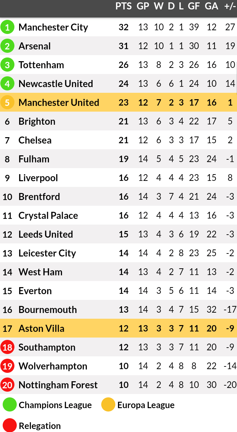Screen dimensions: 237x432
Task: Click the red Relegation legend circle
Action: 10,425
